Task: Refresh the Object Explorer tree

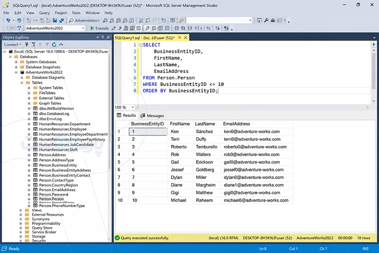Action: [54, 44]
